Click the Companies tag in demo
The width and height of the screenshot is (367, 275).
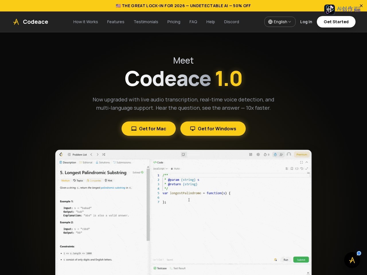(94, 180)
